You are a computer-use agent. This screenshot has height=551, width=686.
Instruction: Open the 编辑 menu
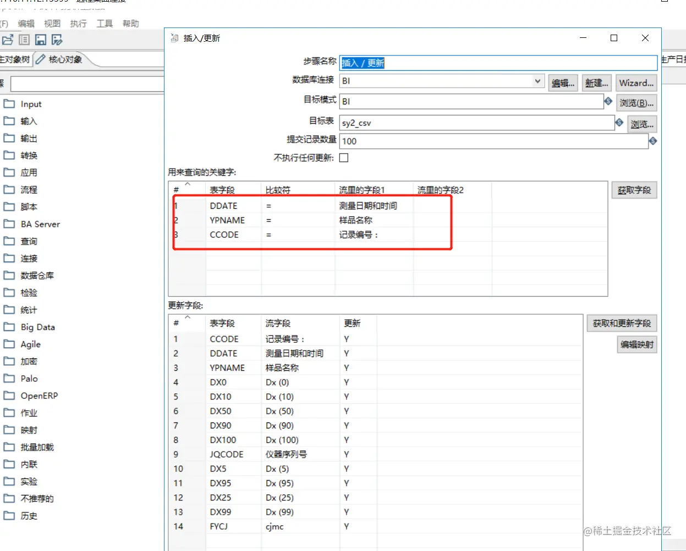click(x=26, y=24)
